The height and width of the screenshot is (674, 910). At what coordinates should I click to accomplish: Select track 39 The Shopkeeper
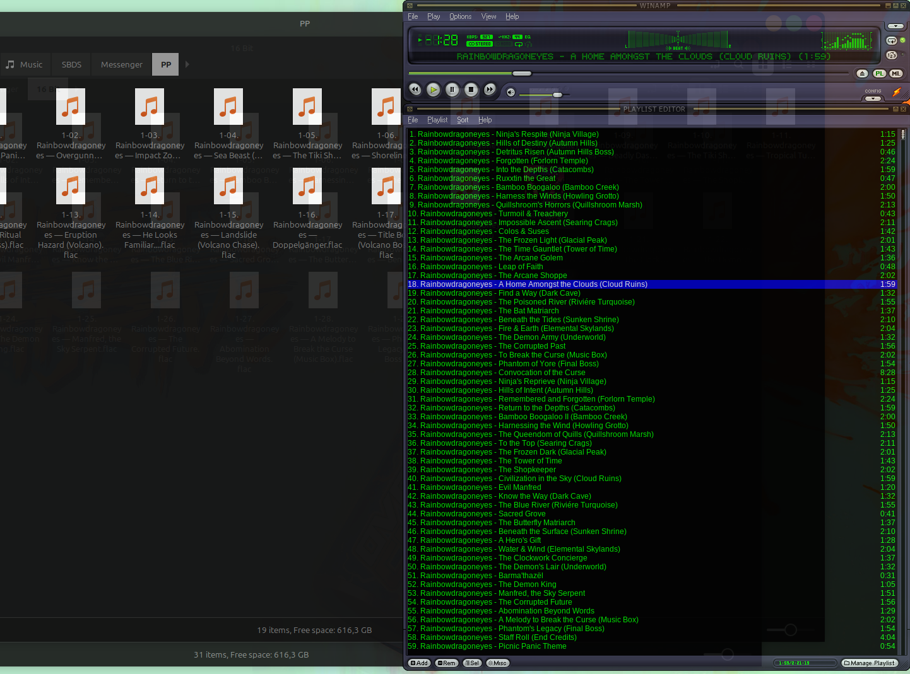click(651, 470)
